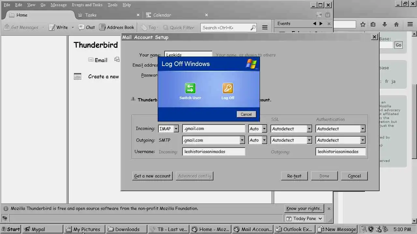Click the browser home icon
Viewport: 417px width, 234px height.
click(396, 24)
